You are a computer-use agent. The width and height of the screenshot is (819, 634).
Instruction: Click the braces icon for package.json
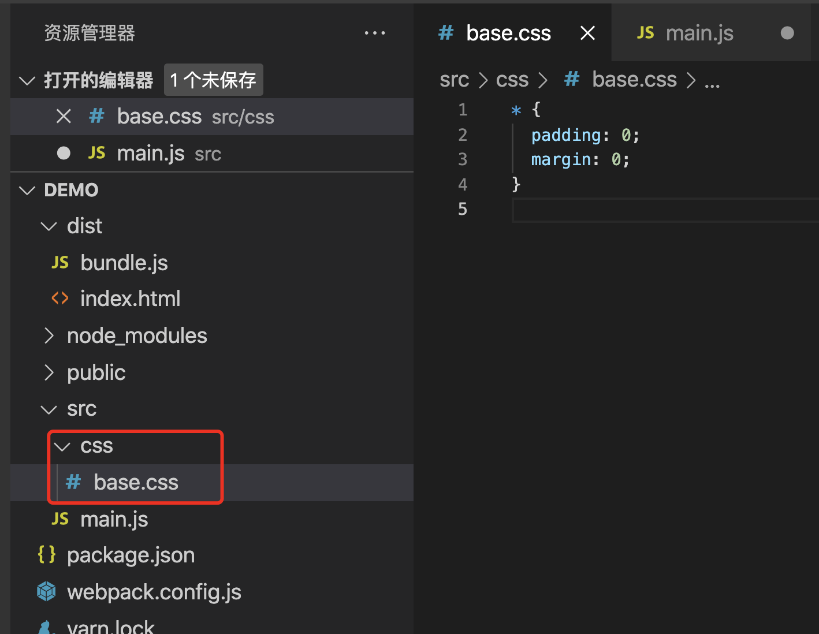coord(46,554)
